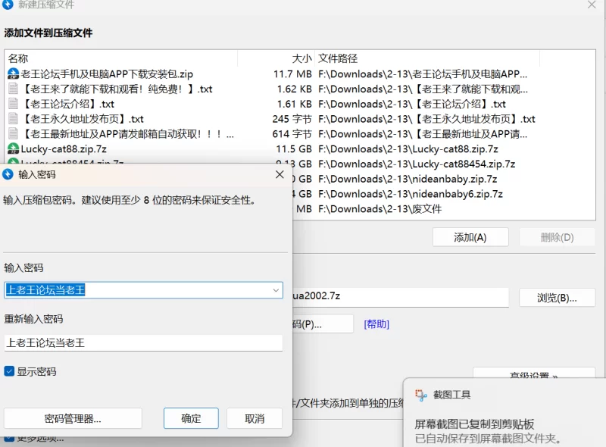Click the partially hidden 码(P)... password button
This screenshot has height=447, width=606.
323,324
